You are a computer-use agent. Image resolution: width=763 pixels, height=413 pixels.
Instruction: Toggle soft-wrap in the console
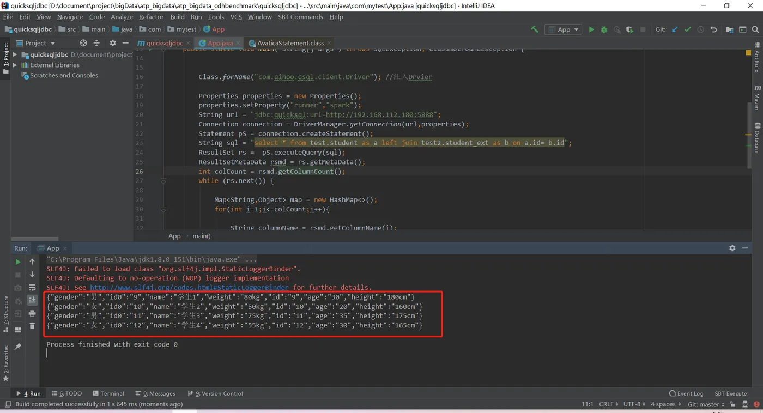(x=32, y=288)
